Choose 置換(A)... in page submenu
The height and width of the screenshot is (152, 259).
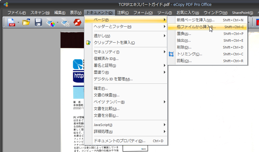(207, 34)
